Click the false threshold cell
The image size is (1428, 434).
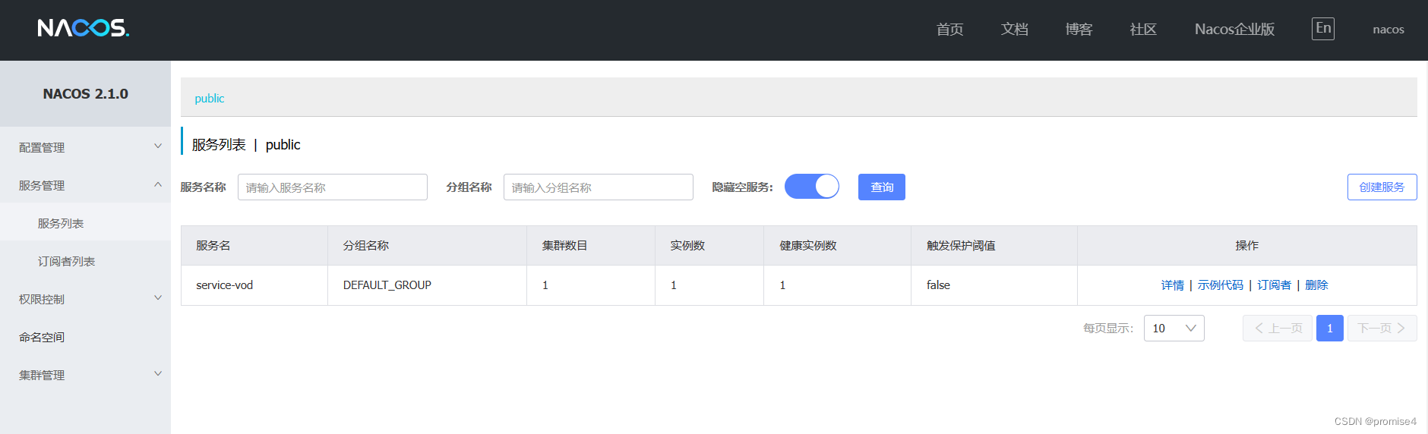[x=994, y=285]
